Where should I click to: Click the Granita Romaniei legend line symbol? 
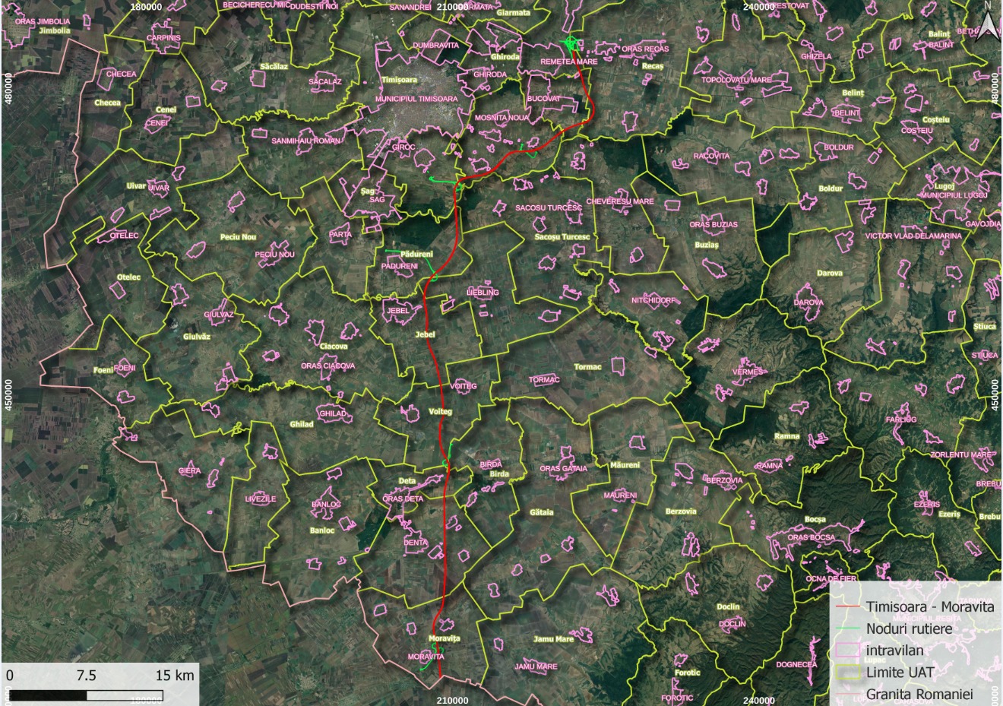[848, 695]
